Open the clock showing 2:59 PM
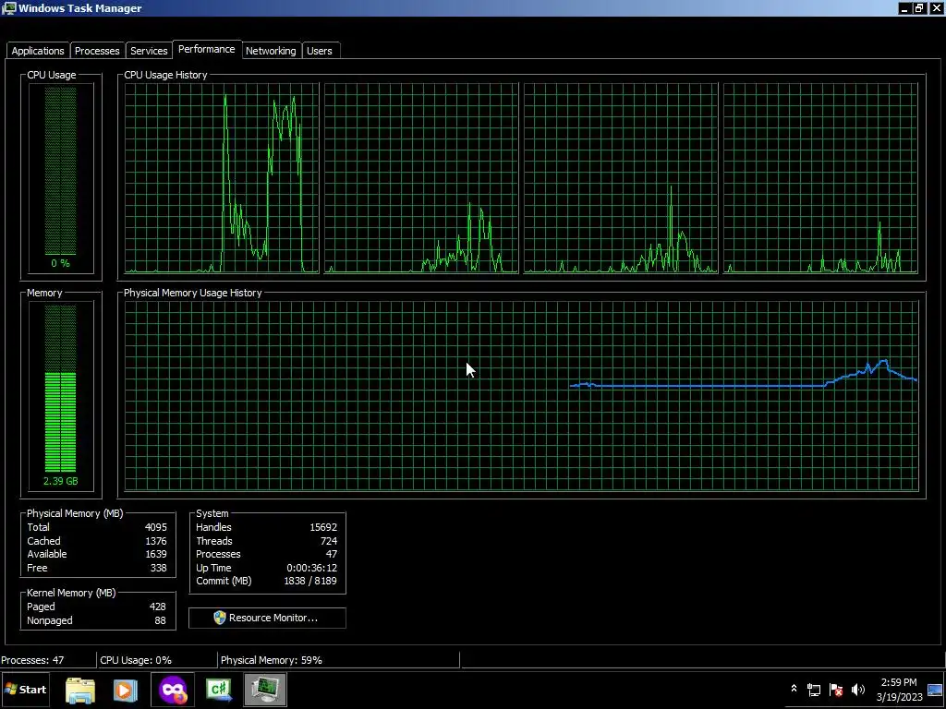946x709 pixels. [899, 682]
